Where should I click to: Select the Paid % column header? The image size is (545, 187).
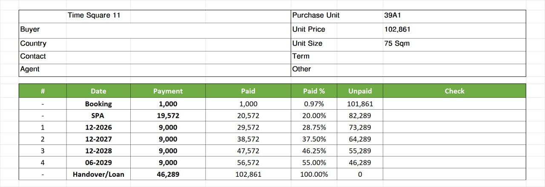314,91
